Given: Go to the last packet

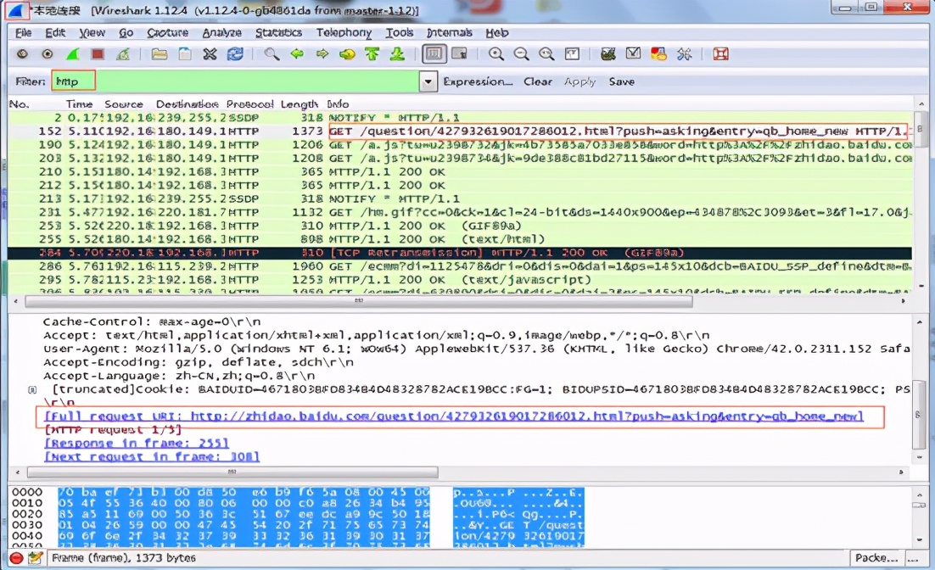Looking at the screenshot, I should [x=397, y=54].
